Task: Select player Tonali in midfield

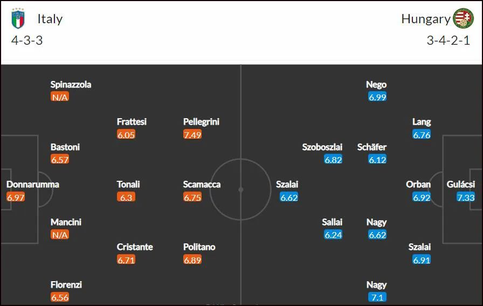Action: click(x=128, y=184)
